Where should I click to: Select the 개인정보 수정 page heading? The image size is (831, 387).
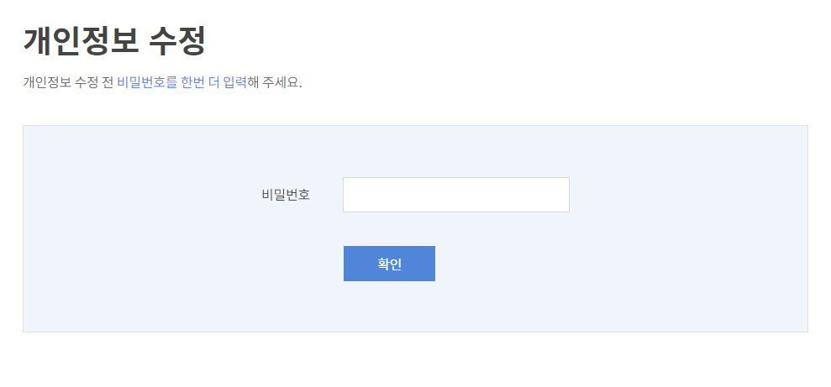114,41
